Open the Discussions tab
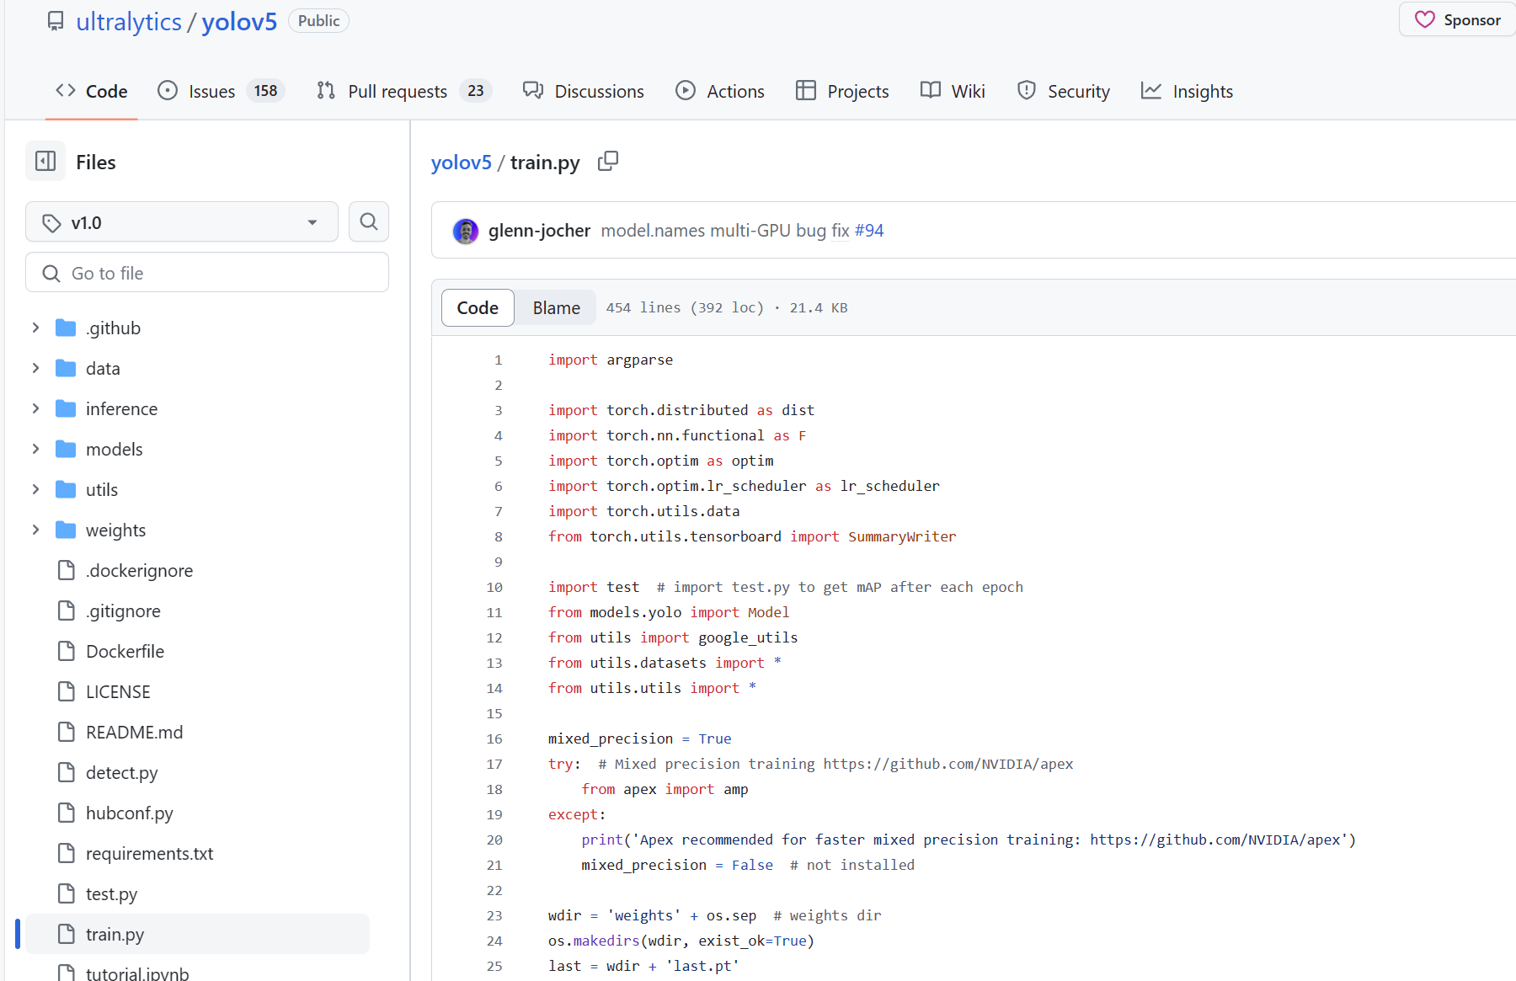Image resolution: width=1516 pixels, height=981 pixels. pos(583,91)
